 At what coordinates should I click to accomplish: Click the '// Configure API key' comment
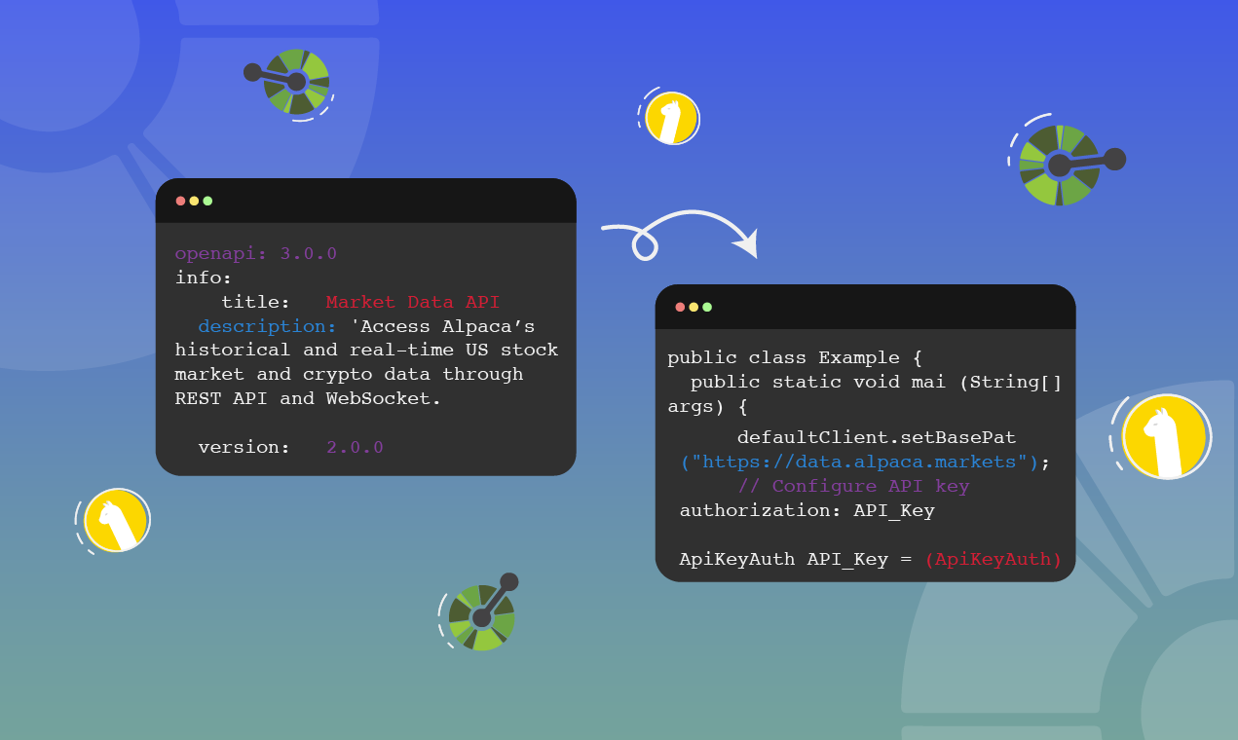pyautogui.click(x=853, y=486)
